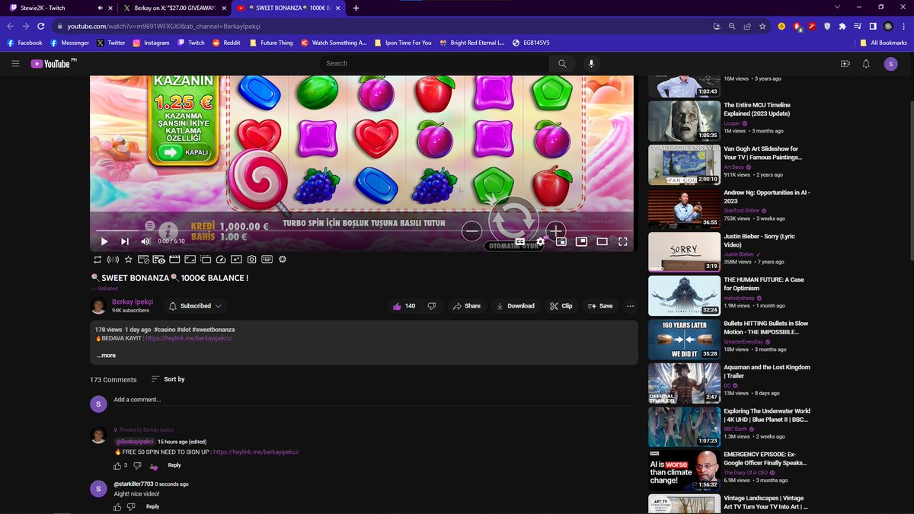Switch to the Stewie2K - Twitch tab

[59, 8]
